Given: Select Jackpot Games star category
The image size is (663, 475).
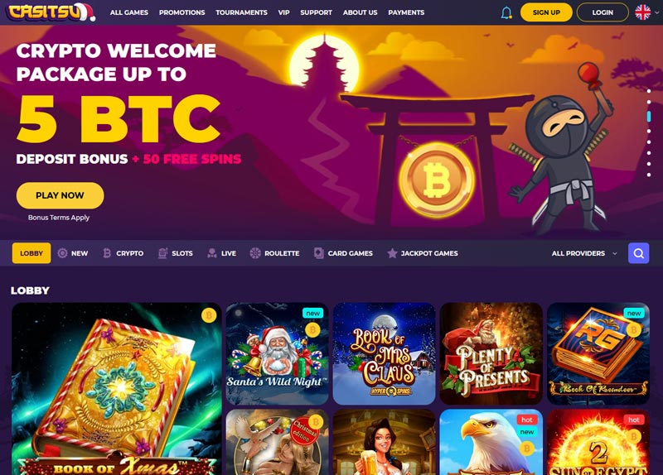Looking at the screenshot, I should (x=423, y=253).
